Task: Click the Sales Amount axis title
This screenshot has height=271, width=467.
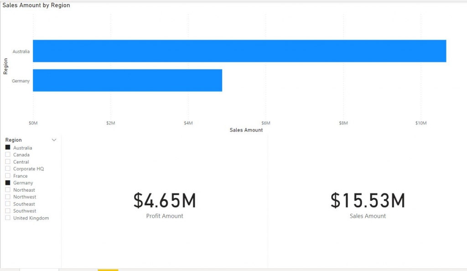Action: coord(246,130)
